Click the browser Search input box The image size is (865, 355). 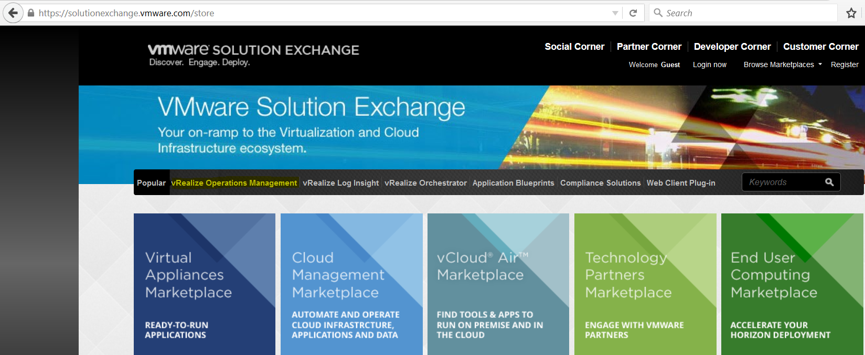tap(743, 13)
